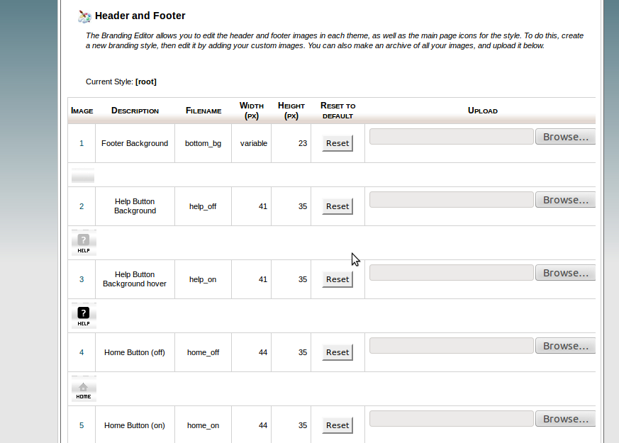Screen dimensions: 619x443
Task: Click the Description column header
Action: click(x=135, y=111)
